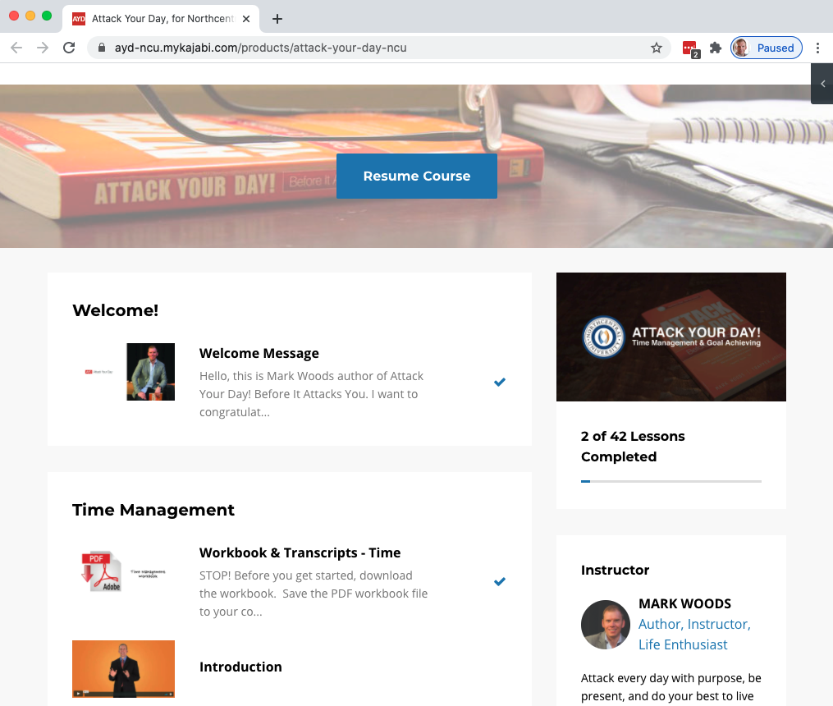Click the padlock site security icon
The width and height of the screenshot is (833, 706).
[x=102, y=48]
